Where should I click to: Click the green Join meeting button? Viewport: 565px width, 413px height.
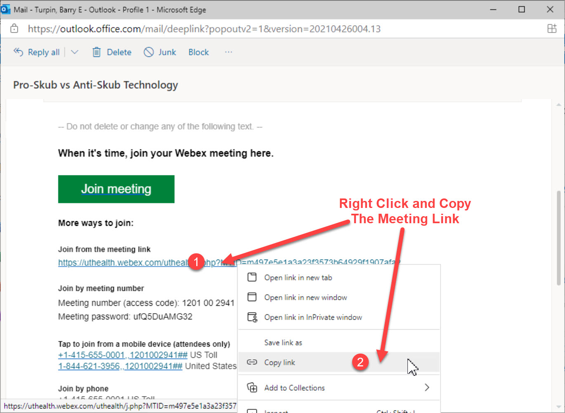(116, 189)
